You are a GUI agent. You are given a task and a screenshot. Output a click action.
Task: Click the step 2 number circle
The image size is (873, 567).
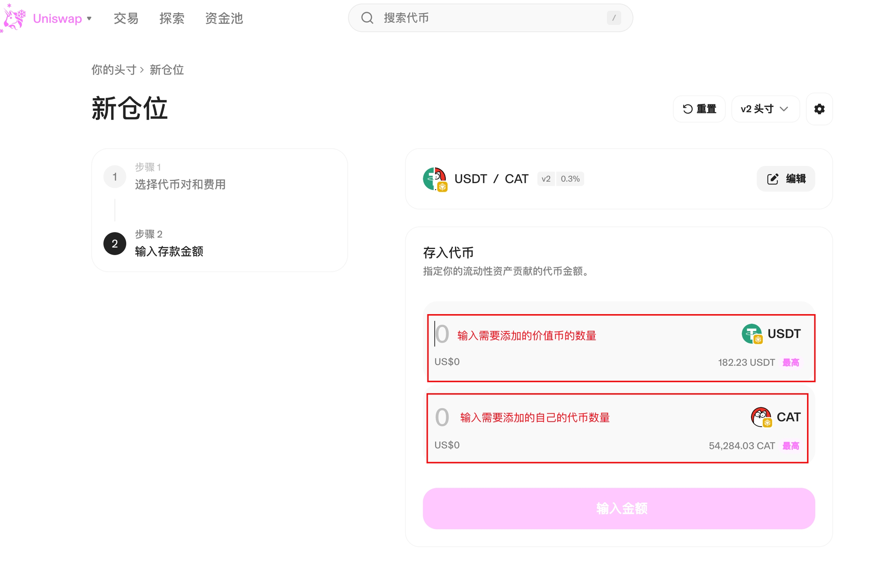(x=114, y=243)
